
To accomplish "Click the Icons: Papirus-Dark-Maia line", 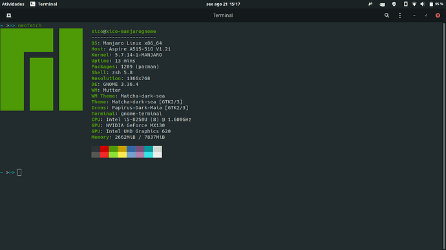I will click(x=140, y=108).
